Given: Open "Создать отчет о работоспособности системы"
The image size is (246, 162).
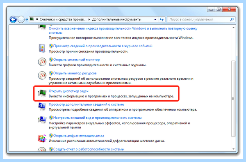Looking at the screenshot, I should [x=89, y=149].
